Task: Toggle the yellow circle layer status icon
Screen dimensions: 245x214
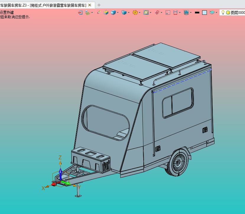Action: point(228,13)
